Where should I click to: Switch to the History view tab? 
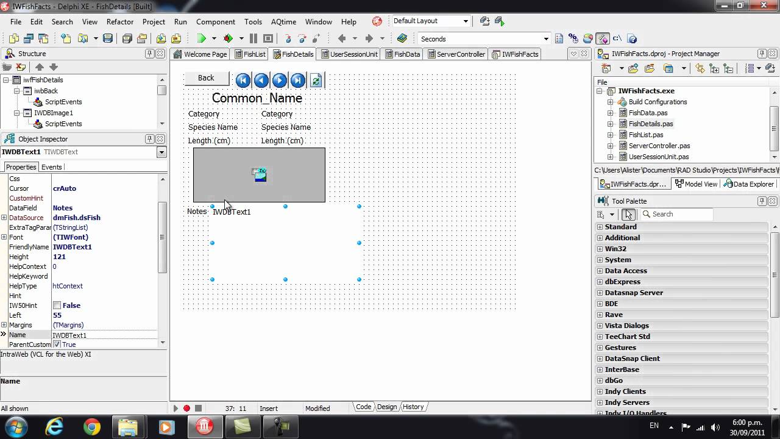(413, 407)
